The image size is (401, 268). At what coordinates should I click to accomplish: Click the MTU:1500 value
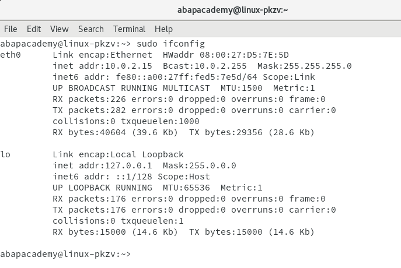pyautogui.click(x=242, y=88)
